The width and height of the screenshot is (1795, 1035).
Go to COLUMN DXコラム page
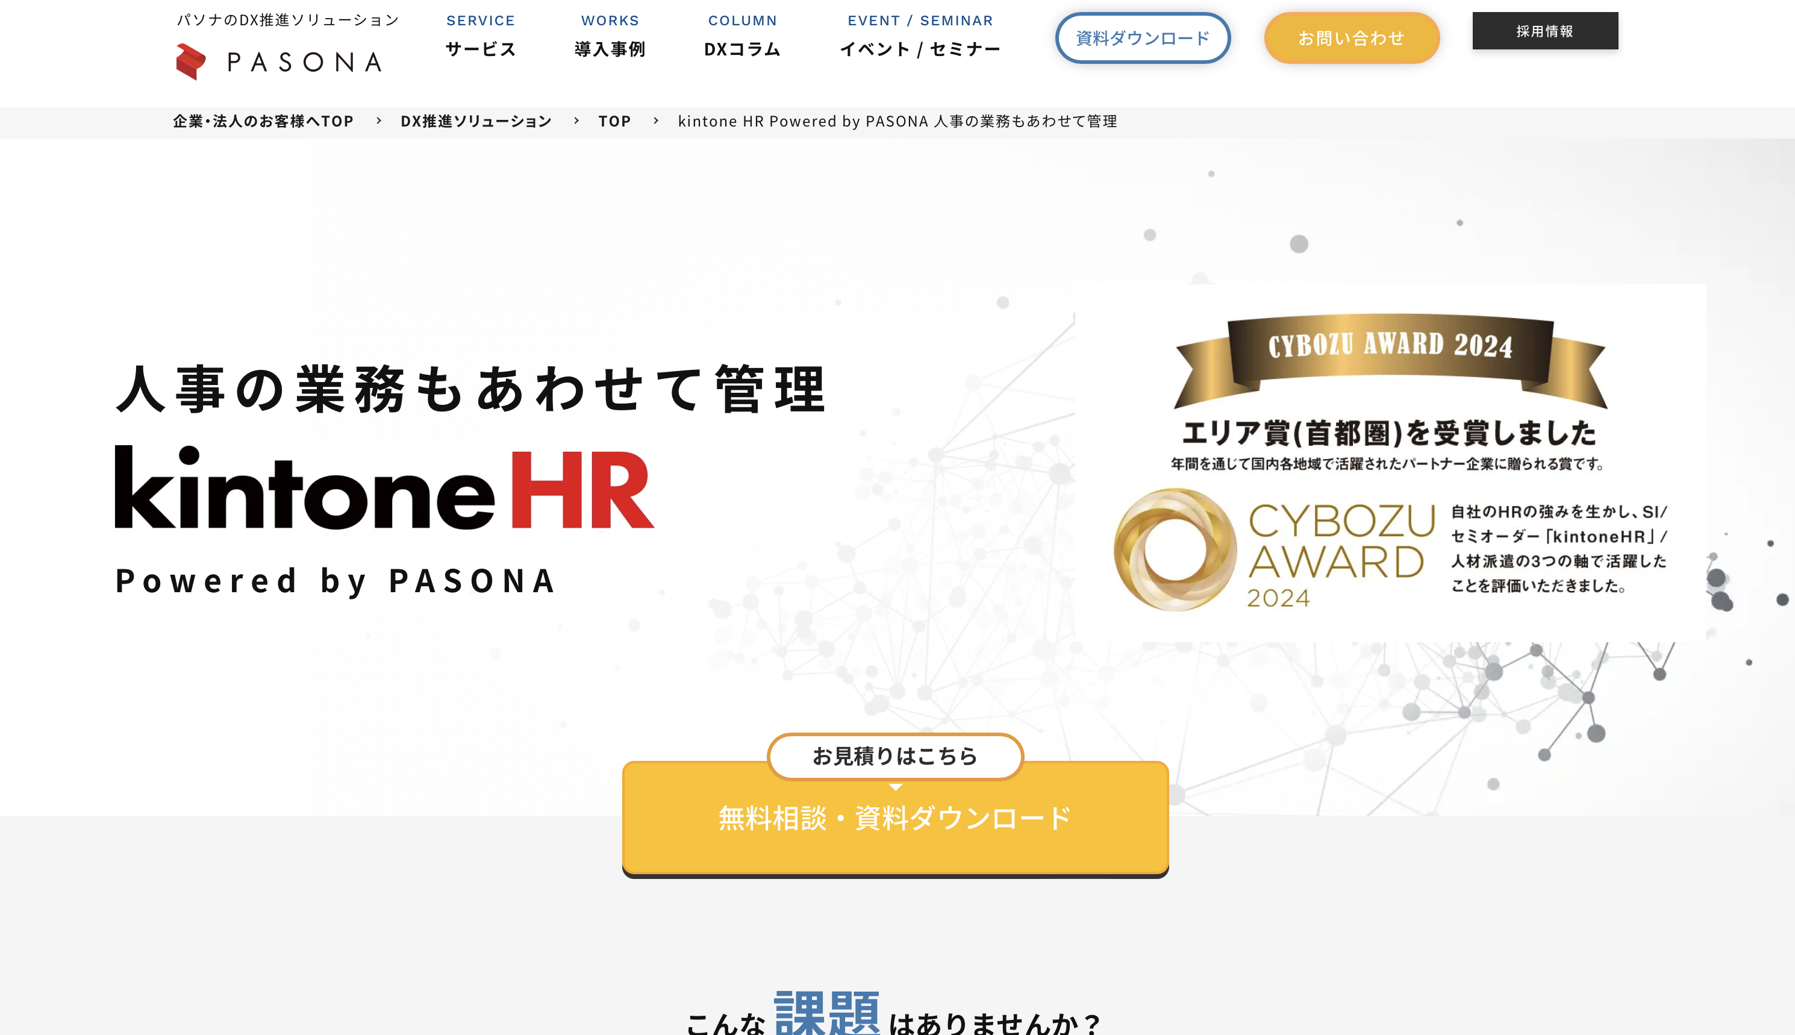742,36
